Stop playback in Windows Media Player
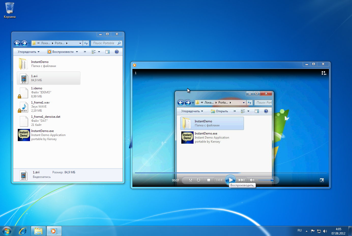The height and width of the screenshot is (236, 352). (x=209, y=180)
